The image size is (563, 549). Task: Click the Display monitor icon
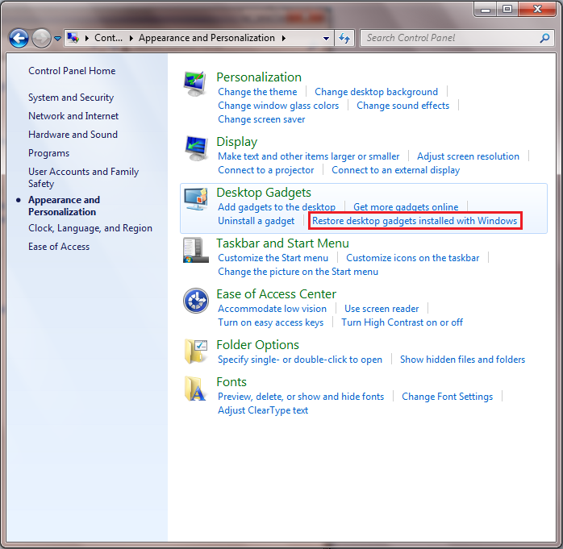[196, 148]
